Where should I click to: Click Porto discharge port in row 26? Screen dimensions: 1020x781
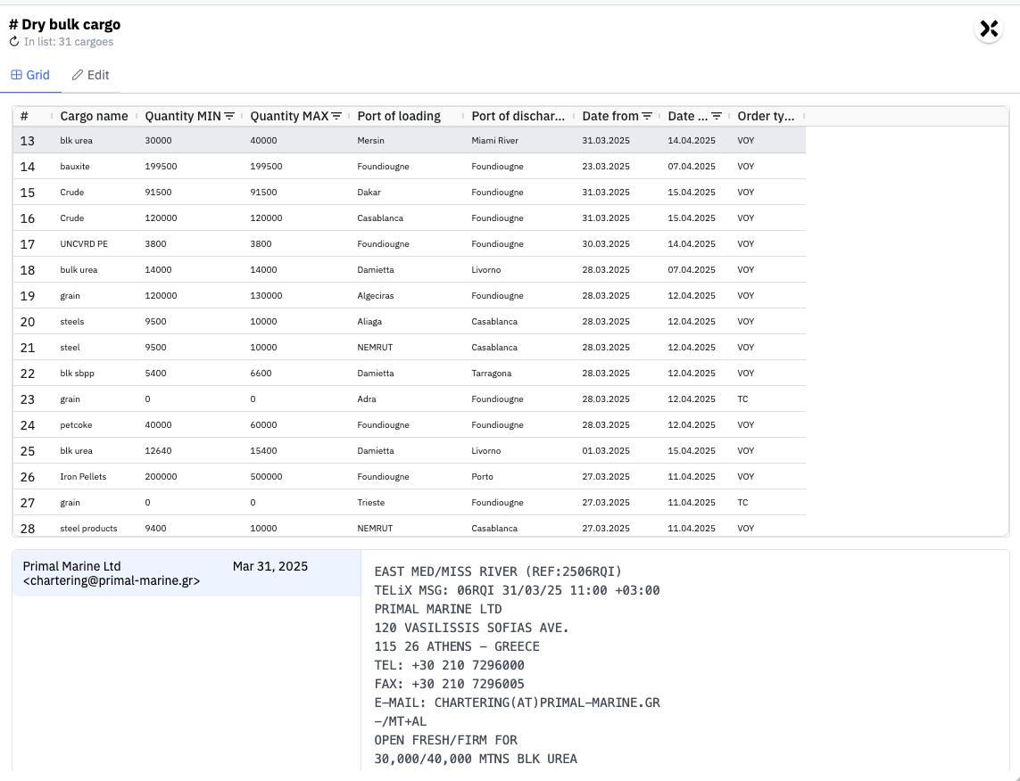point(482,476)
